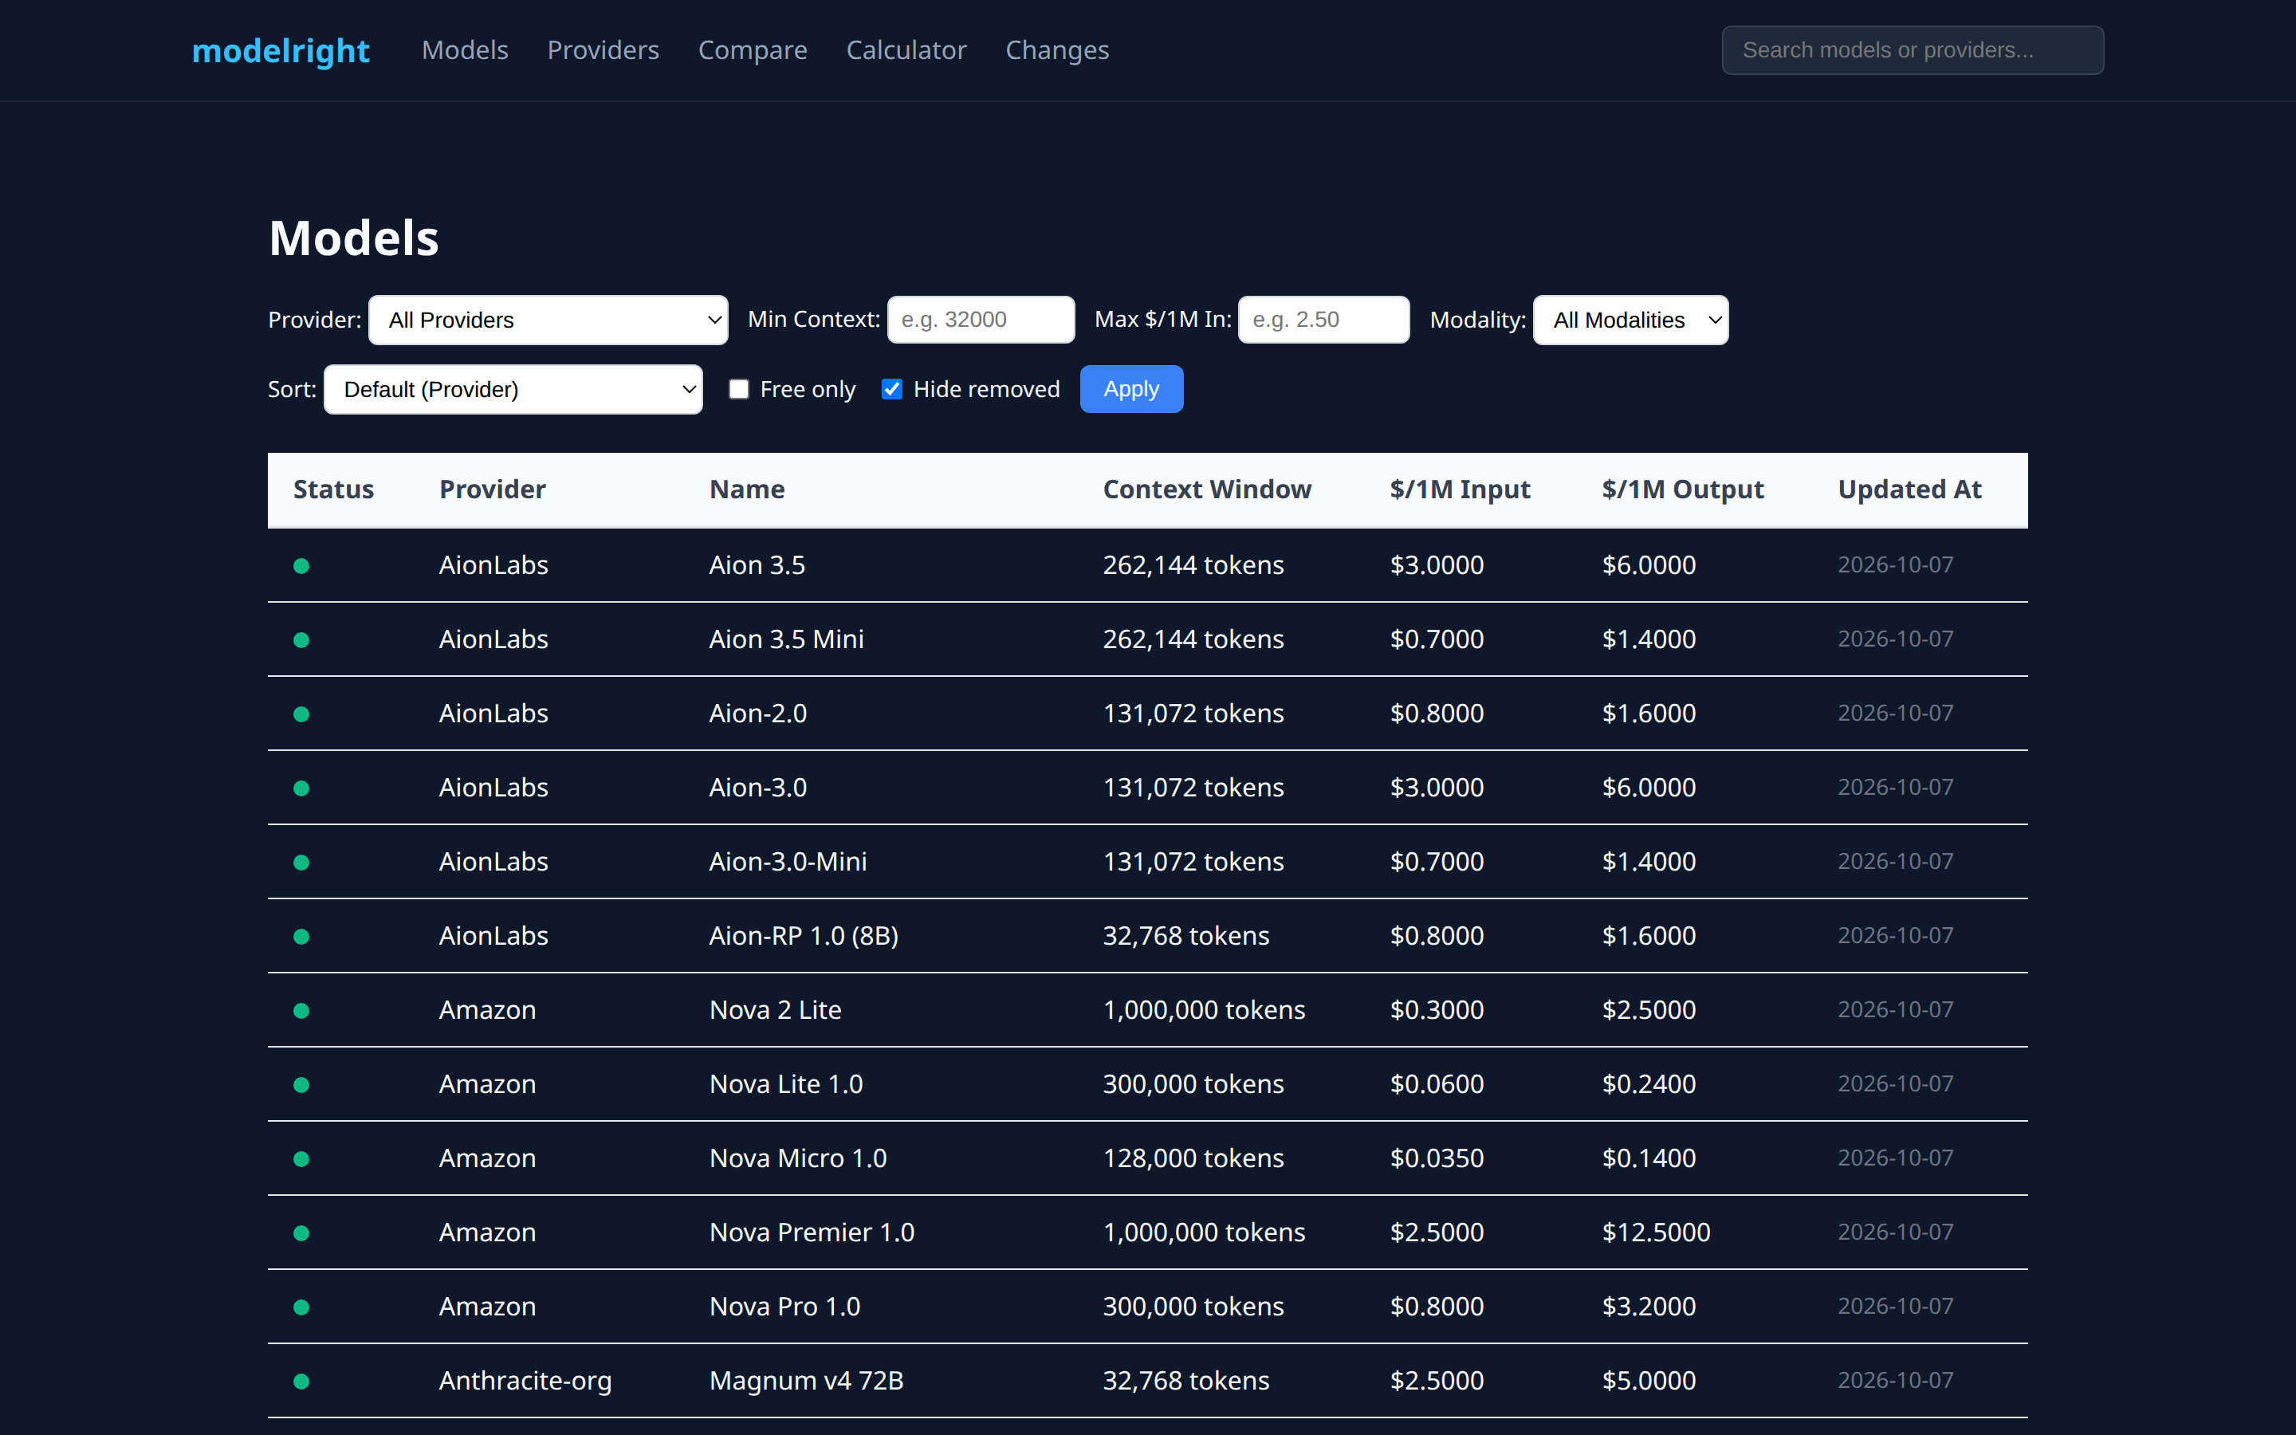
Task: Open the Modality dropdown
Action: 1630,320
